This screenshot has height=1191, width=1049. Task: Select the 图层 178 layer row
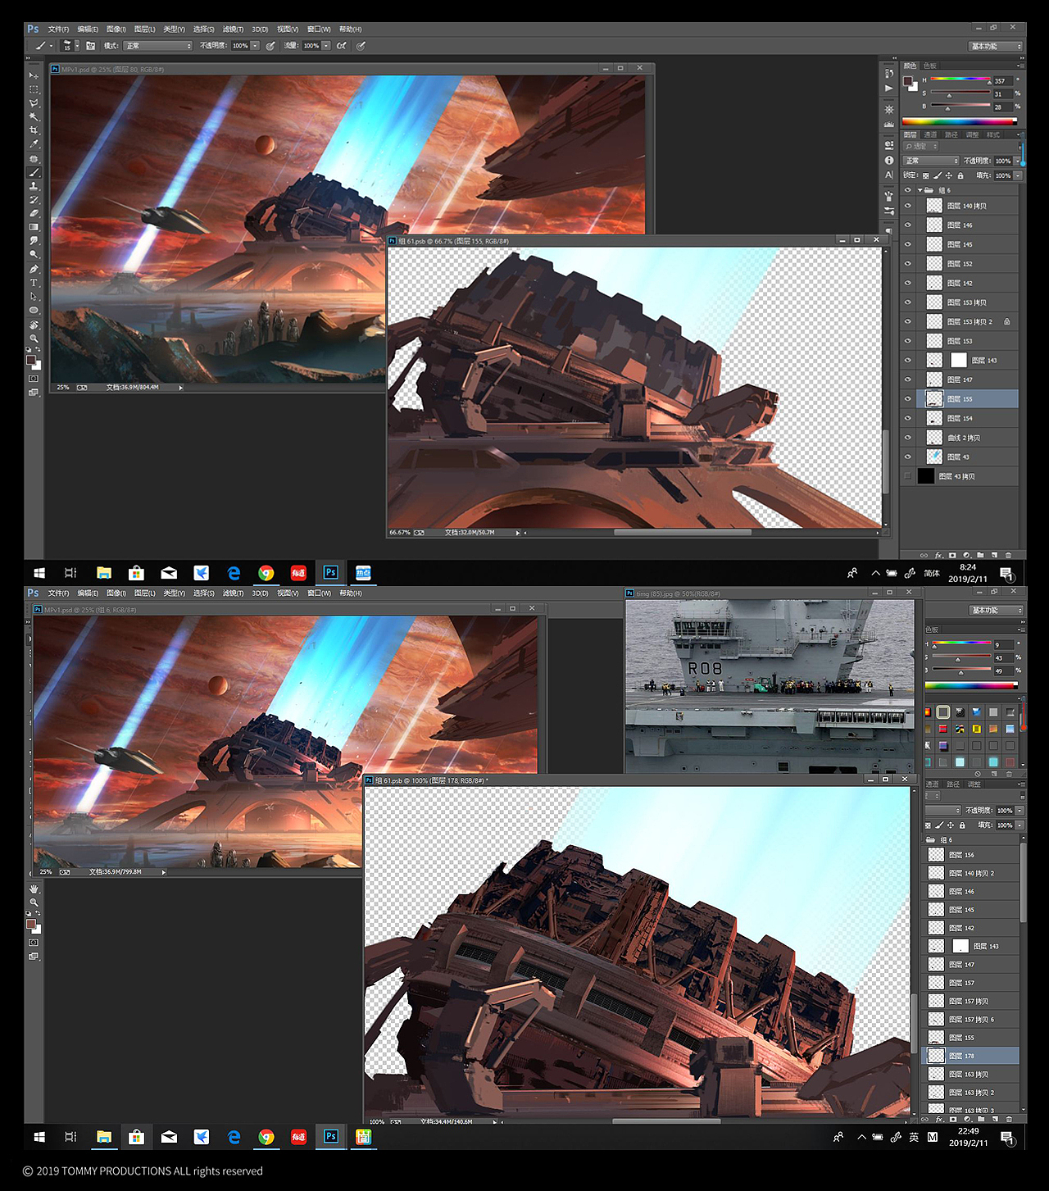[972, 1056]
